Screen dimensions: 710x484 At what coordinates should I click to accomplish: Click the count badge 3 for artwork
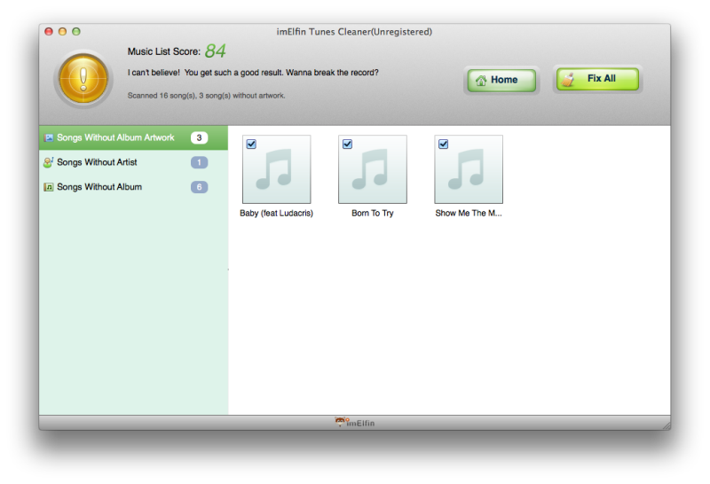click(x=199, y=137)
